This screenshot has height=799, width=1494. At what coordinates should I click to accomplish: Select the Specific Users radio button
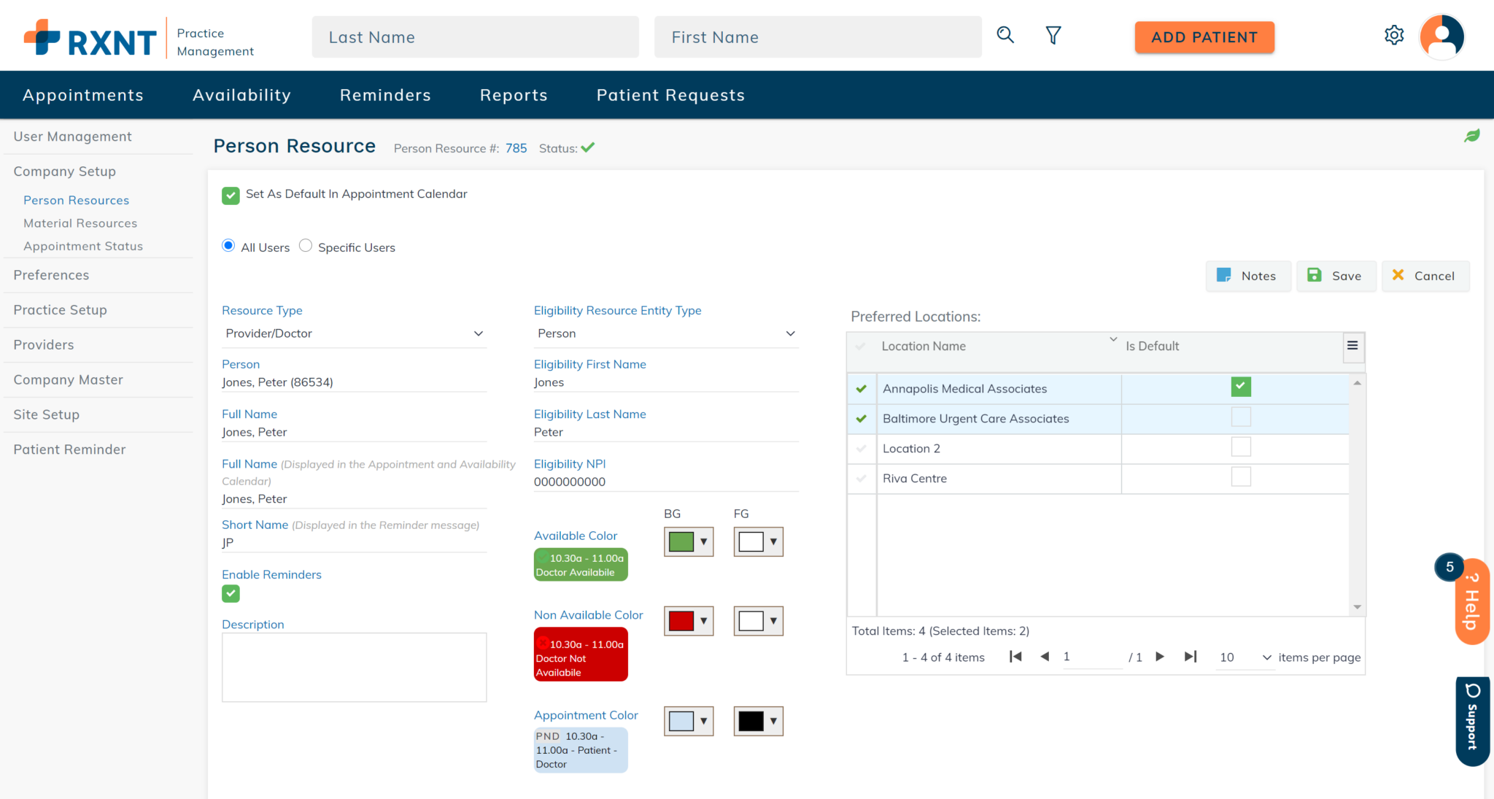306,246
